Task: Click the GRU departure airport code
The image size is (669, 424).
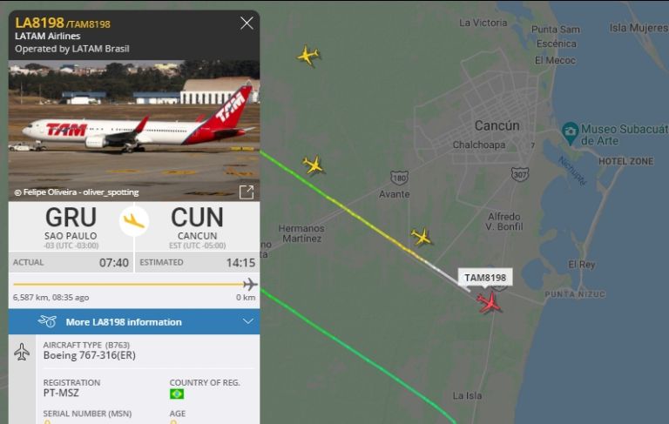Action: 71,218
